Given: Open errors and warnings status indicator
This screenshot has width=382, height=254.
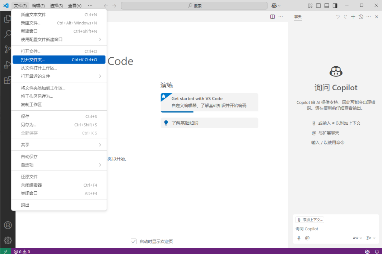Looking at the screenshot, I should pyautogui.click(x=22, y=251).
